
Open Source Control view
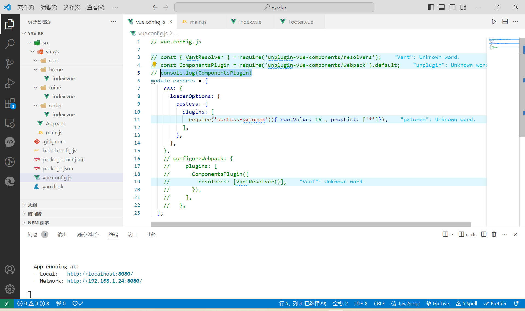point(10,63)
